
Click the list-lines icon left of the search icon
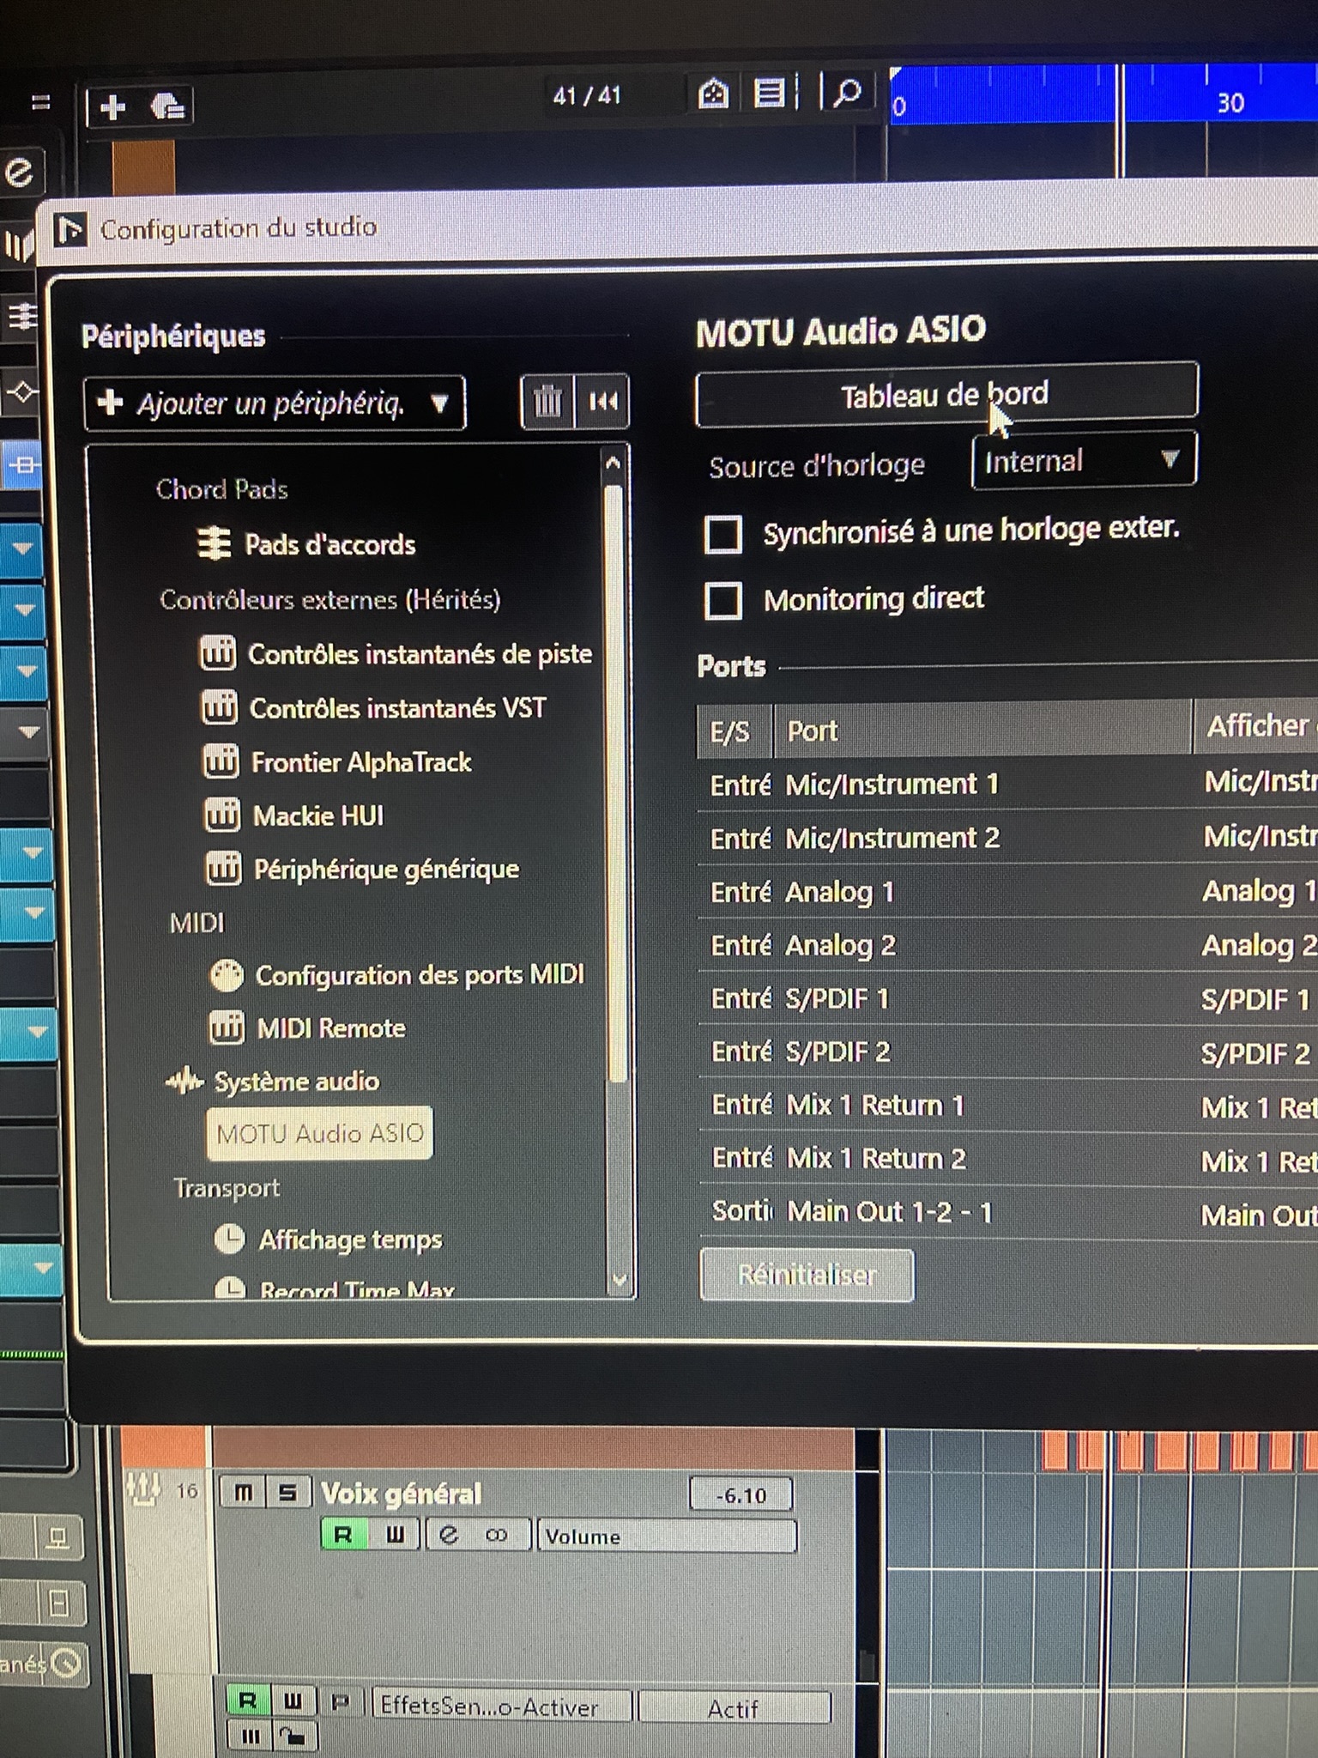[x=770, y=93]
